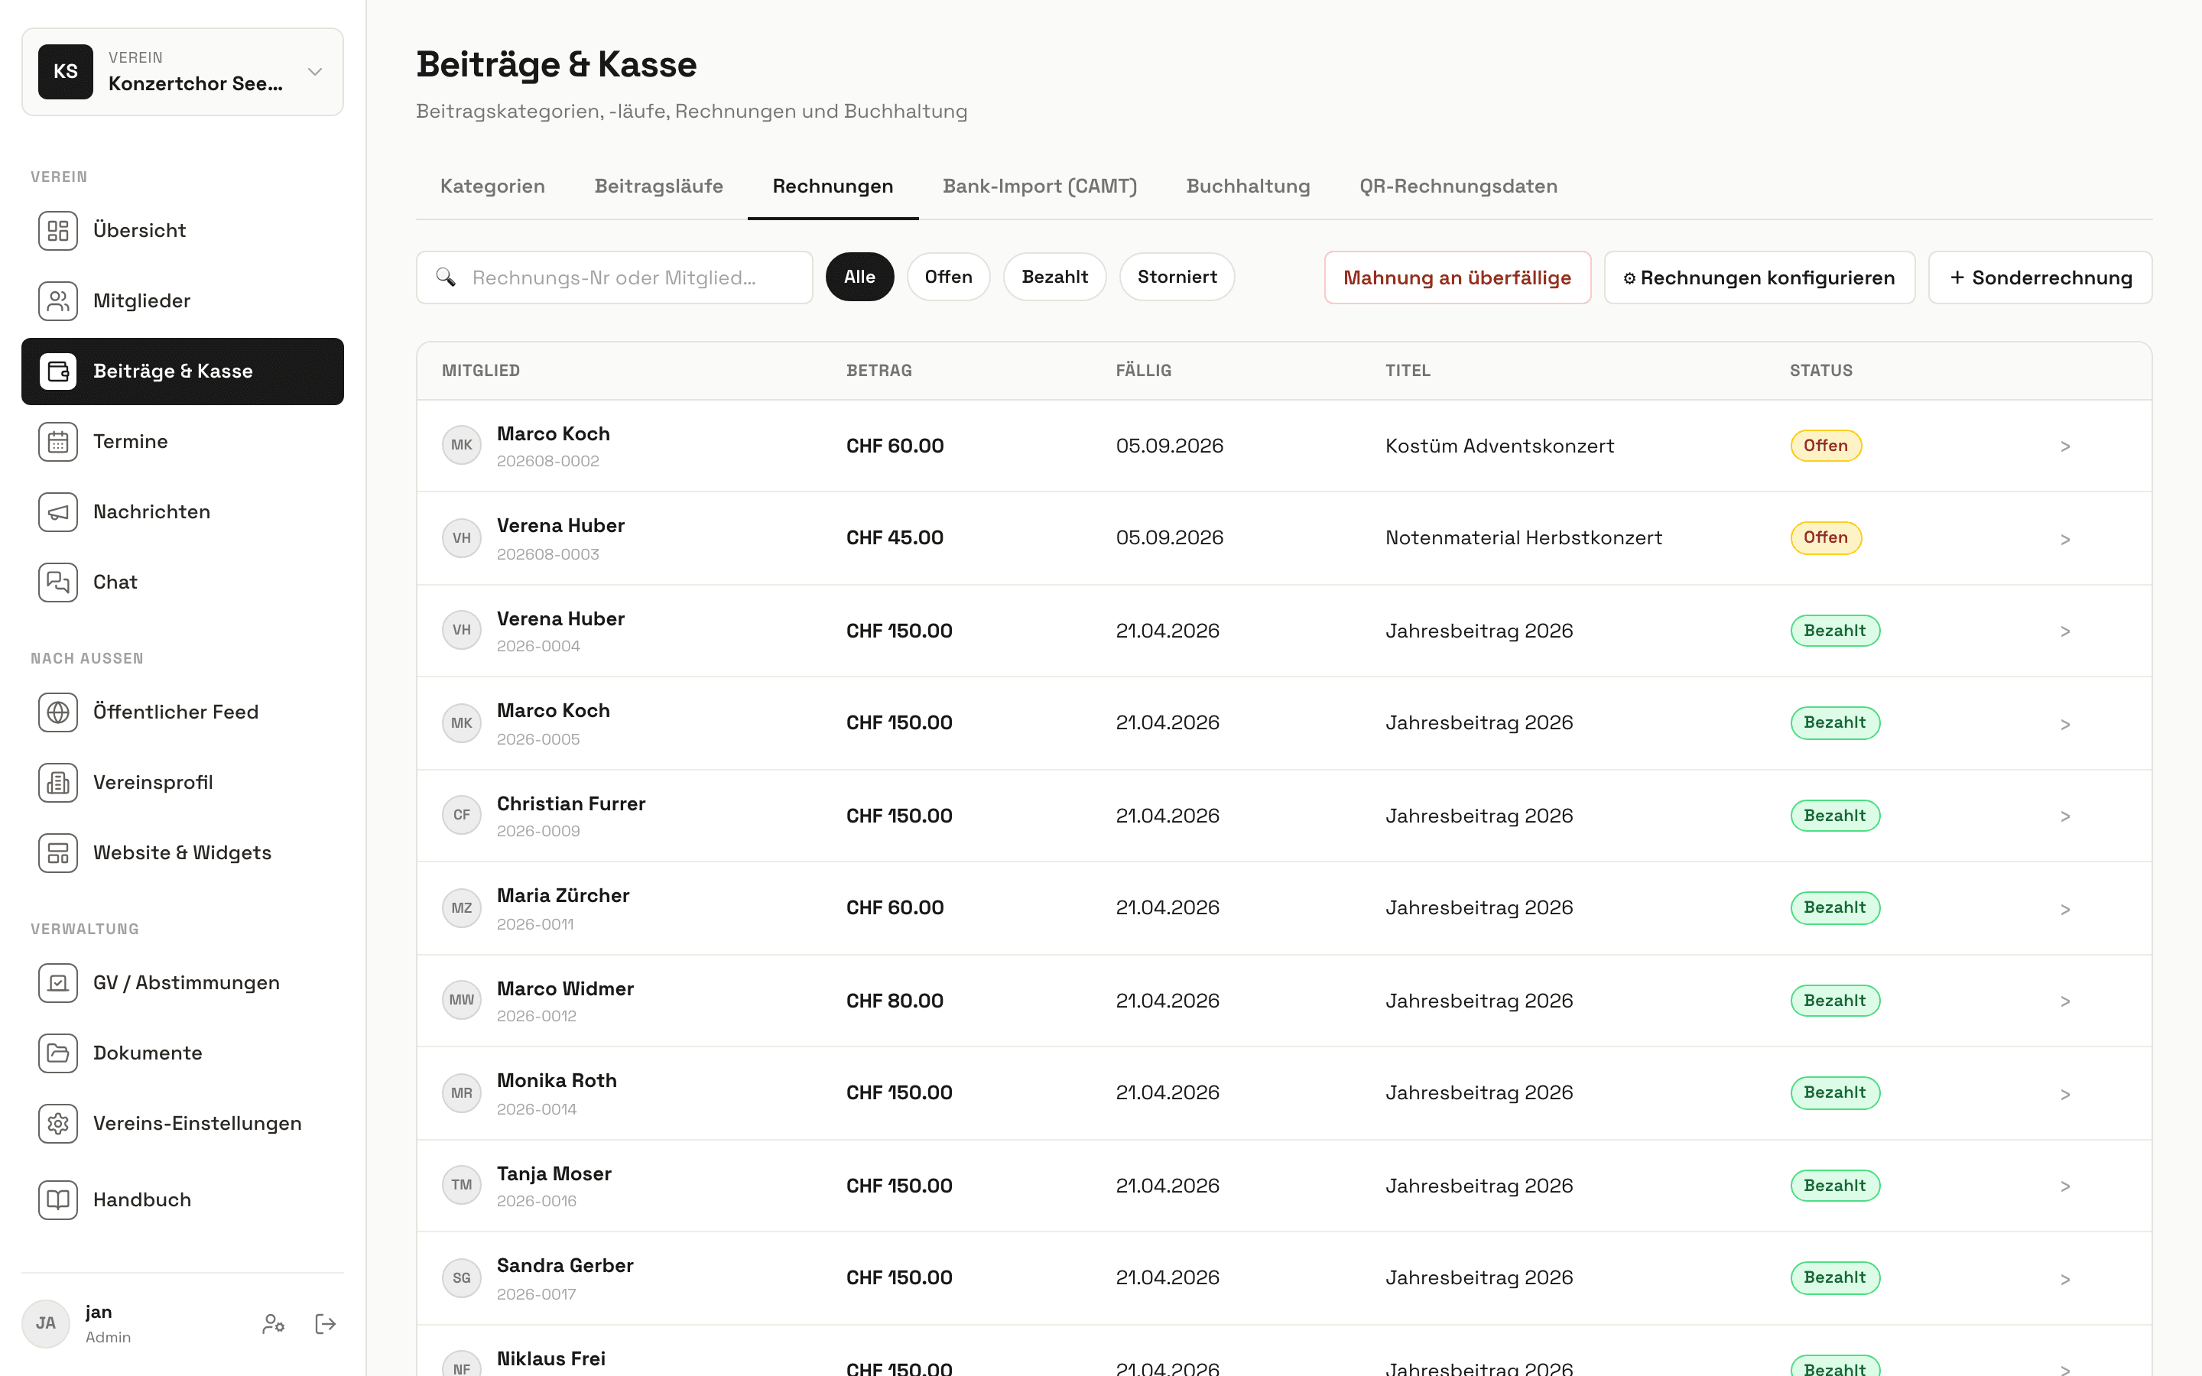Click the logout icon at sidebar bottom
2202x1376 pixels.
point(326,1323)
